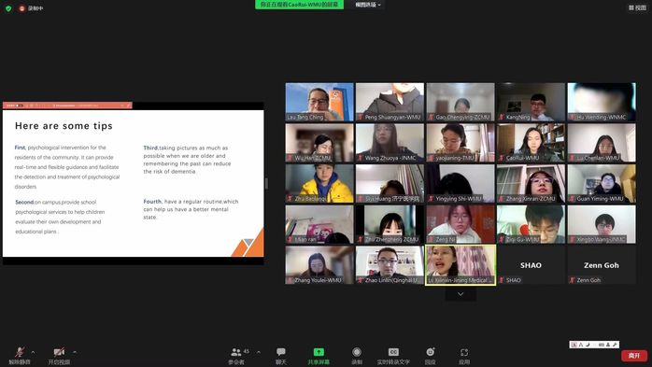The image size is (652, 367).
Task: Open live transcript CC (实时转录文字)
Action: 393,356
